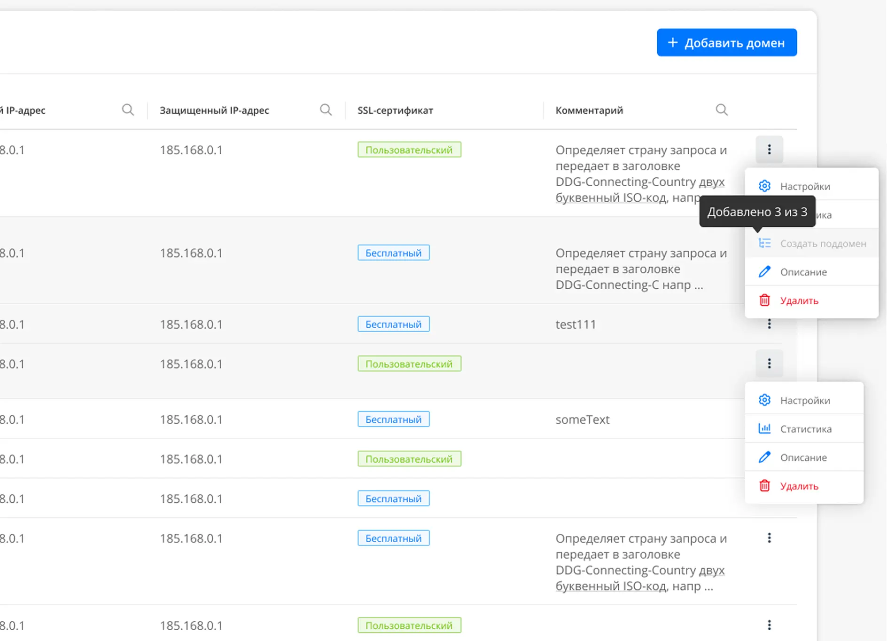Open three-dot menu of first row
Screen dimensions: 887x641
click(769, 150)
